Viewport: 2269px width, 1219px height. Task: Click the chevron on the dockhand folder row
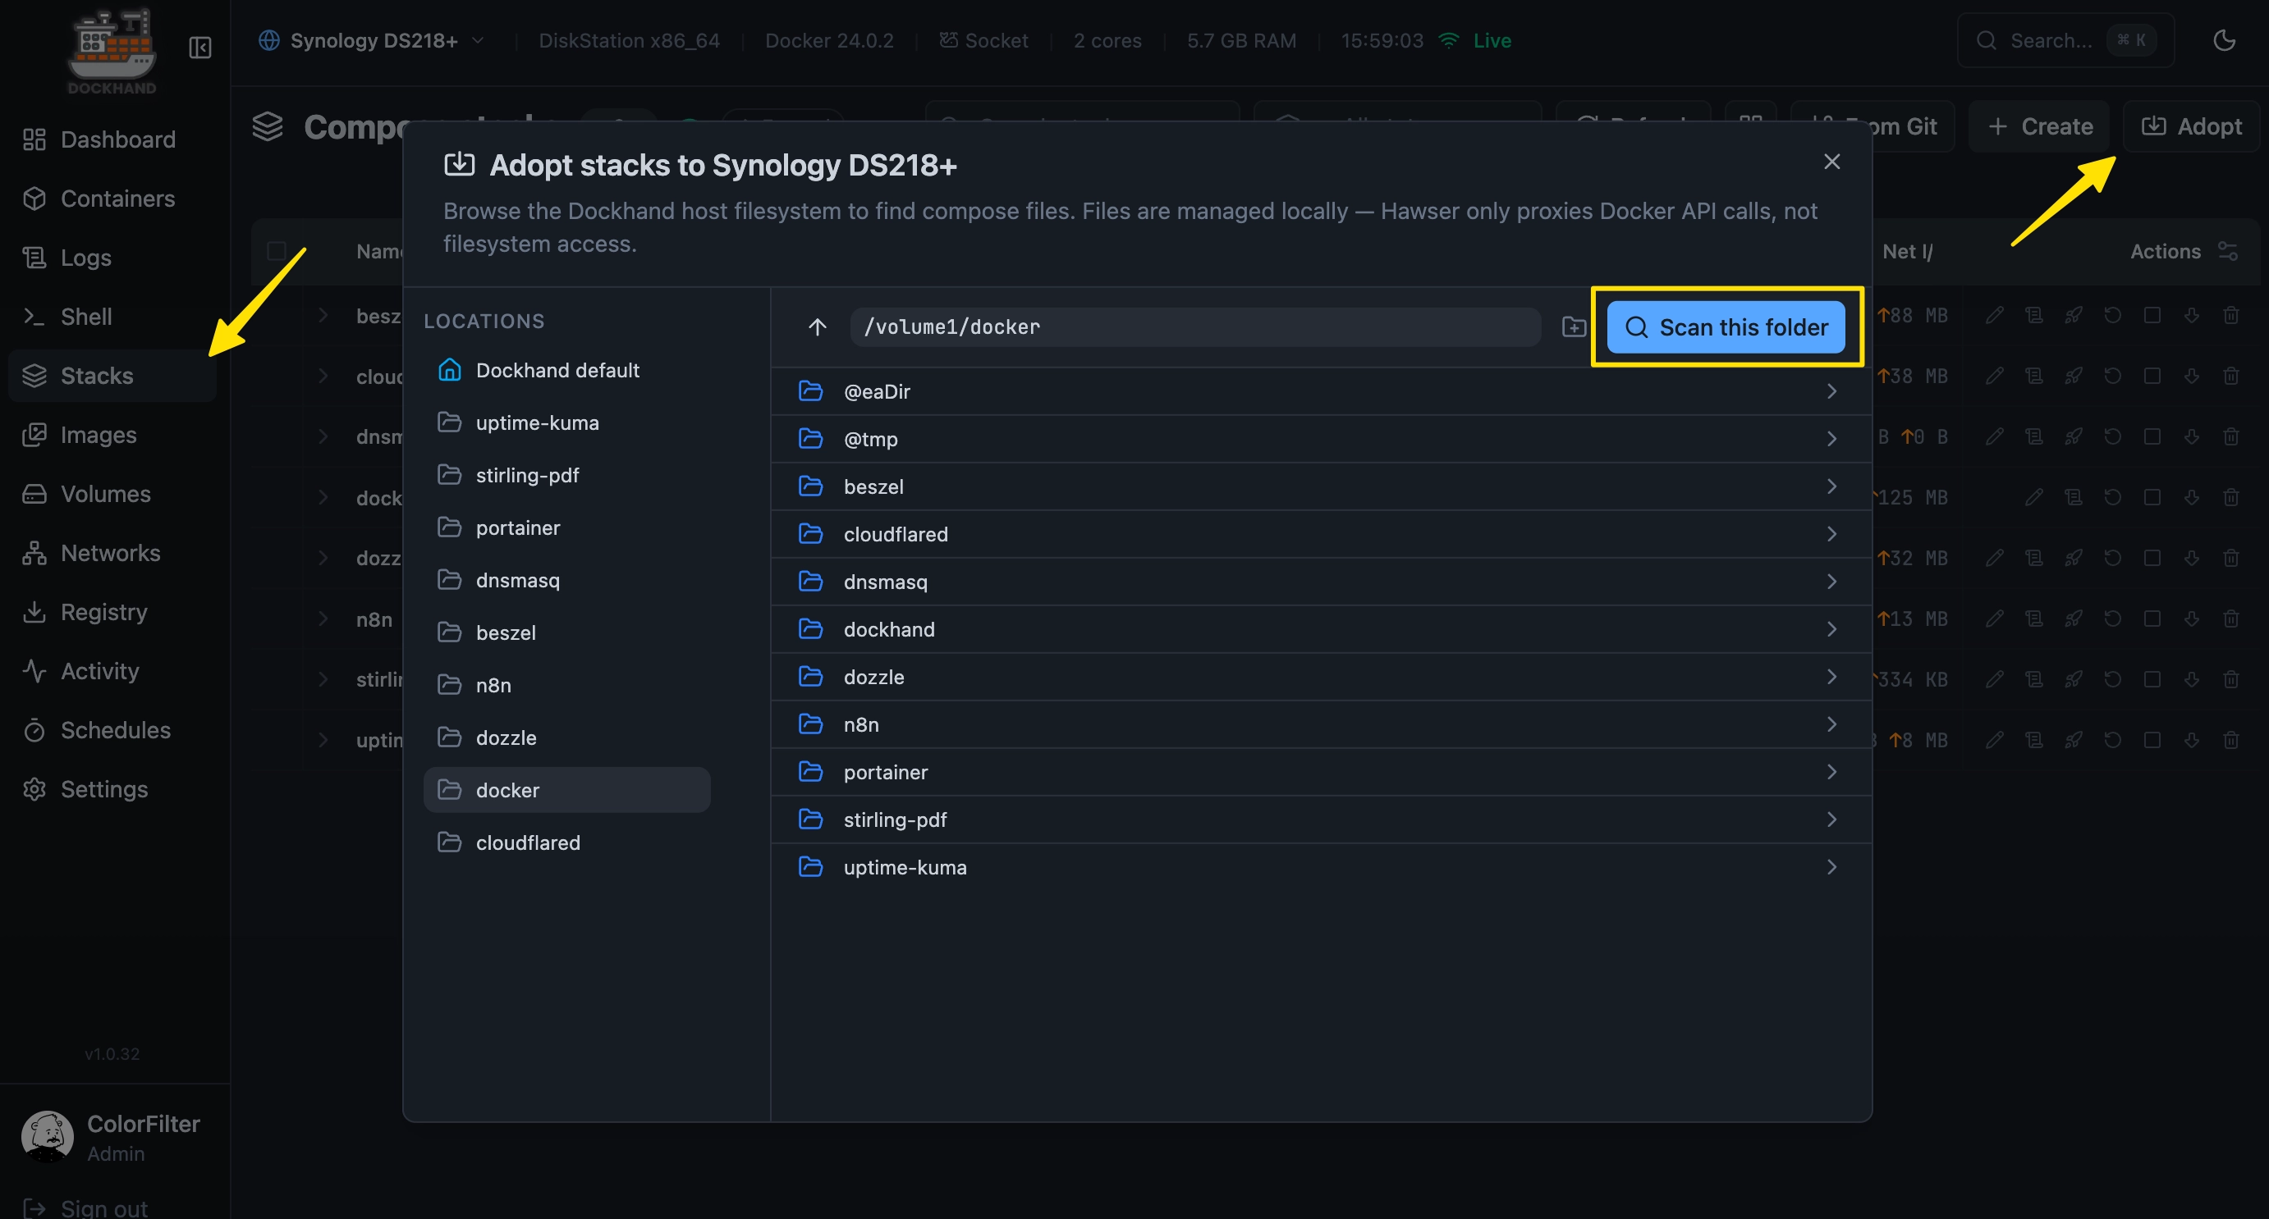pyautogui.click(x=1831, y=629)
